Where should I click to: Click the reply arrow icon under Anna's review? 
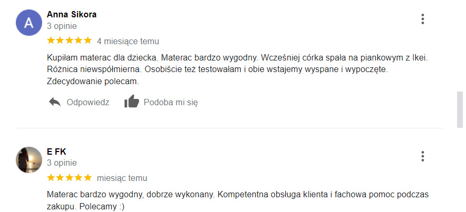(55, 102)
